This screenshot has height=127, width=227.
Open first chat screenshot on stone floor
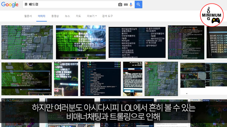tap(27, 42)
